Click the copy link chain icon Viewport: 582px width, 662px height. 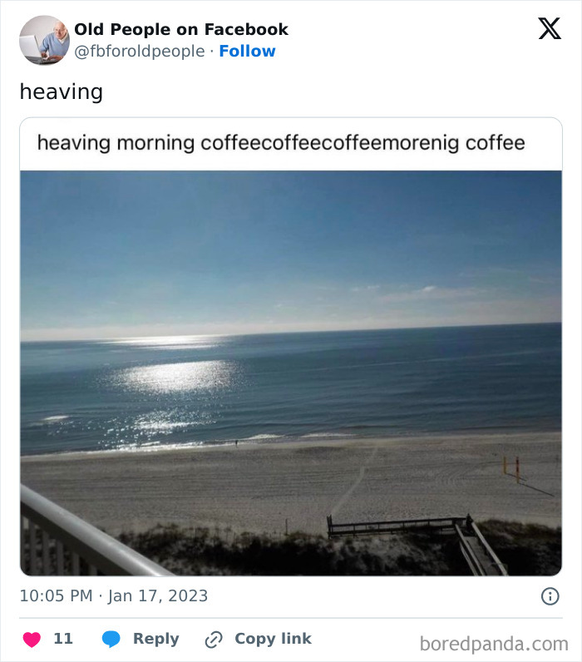point(214,639)
